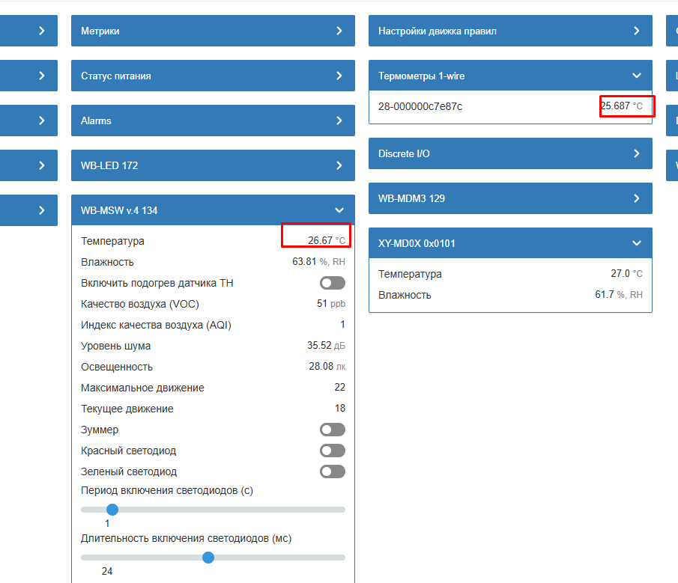Expand the Метрики panel chevron

click(339, 31)
